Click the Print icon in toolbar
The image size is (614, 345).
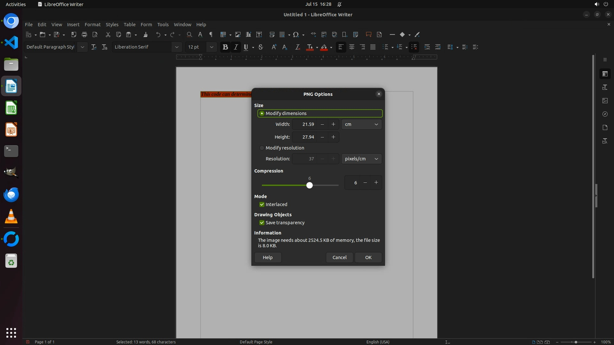(x=84, y=34)
